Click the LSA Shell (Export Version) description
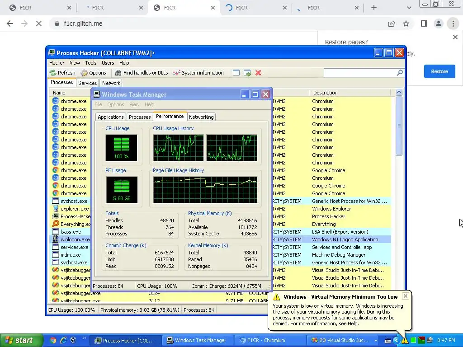463x347 pixels. pos(340,232)
